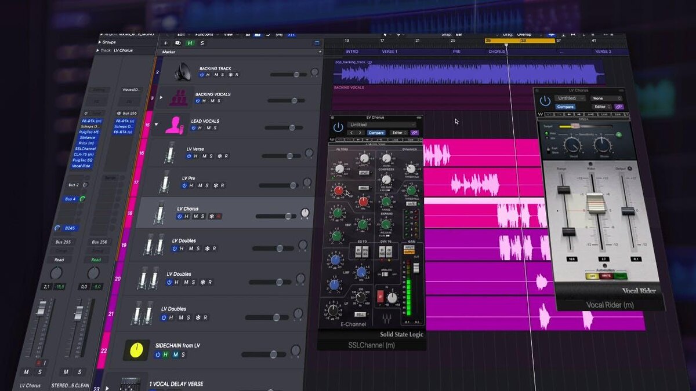The image size is (696, 391).
Task: Open the Functions menu in tracks area
Action: point(205,35)
